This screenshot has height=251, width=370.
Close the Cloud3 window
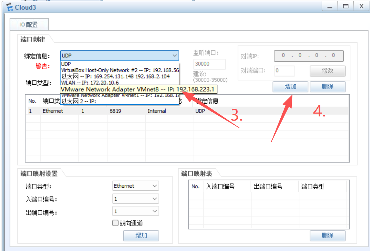click(x=361, y=6)
